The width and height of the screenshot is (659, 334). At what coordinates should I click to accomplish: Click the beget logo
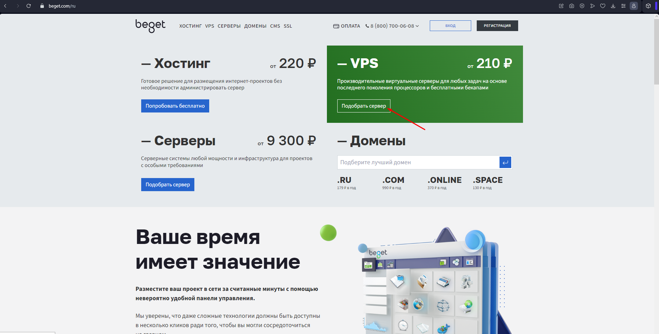151,26
